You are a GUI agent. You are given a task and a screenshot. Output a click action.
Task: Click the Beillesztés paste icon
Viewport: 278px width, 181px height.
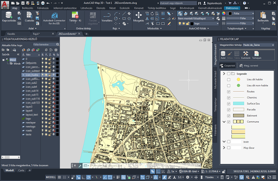pyautogui.click(x=263, y=16)
